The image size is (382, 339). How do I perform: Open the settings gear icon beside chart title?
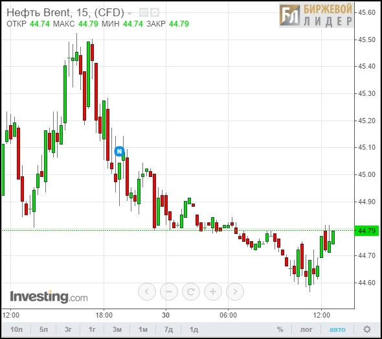pyautogui.click(x=155, y=12)
